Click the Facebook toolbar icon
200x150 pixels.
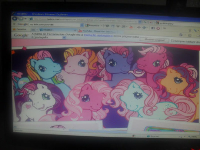point(153,28)
